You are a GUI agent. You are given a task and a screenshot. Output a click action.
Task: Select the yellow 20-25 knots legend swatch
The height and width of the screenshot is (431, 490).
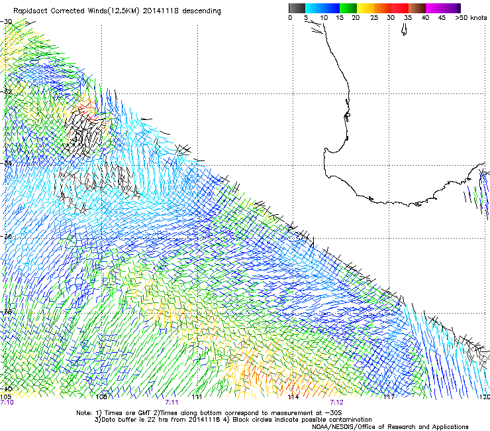pos(366,8)
